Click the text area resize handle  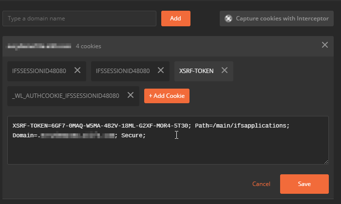(326, 162)
